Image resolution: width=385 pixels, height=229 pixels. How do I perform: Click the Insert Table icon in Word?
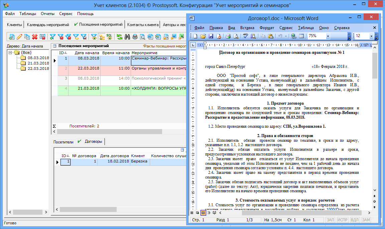[301, 36]
